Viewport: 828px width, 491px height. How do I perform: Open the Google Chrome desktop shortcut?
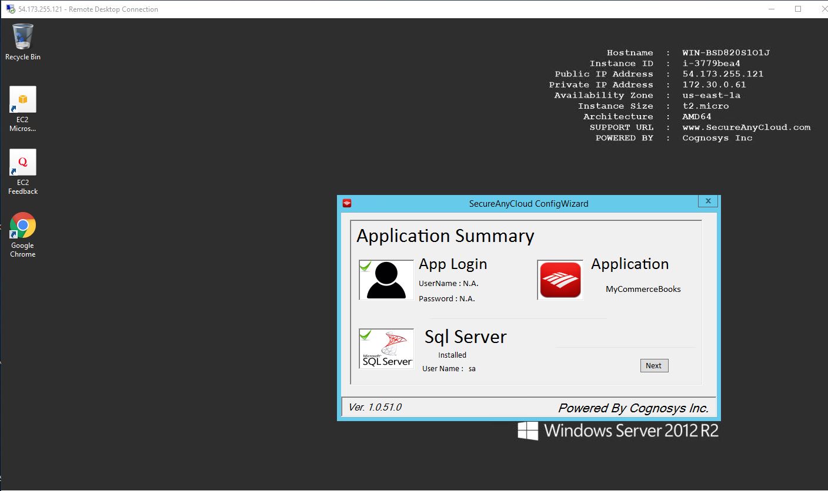pyautogui.click(x=22, y=226)
